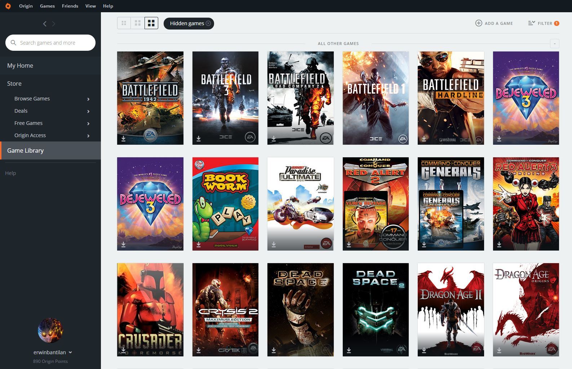Open the Friends menu
Image resolution: width=572 pixels, height=369 pixels.
[70, 6]
